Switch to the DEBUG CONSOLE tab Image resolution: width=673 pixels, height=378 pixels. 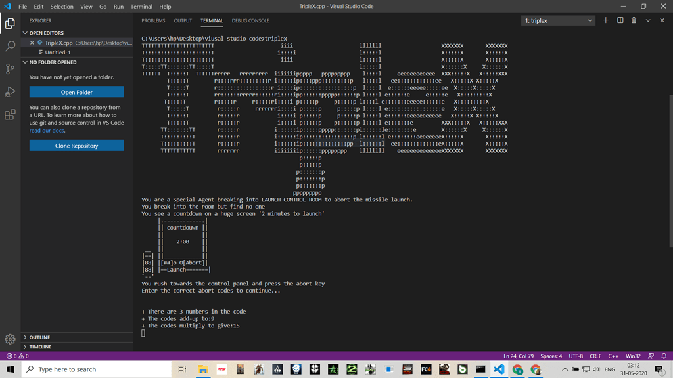click(x=250, y=20)
